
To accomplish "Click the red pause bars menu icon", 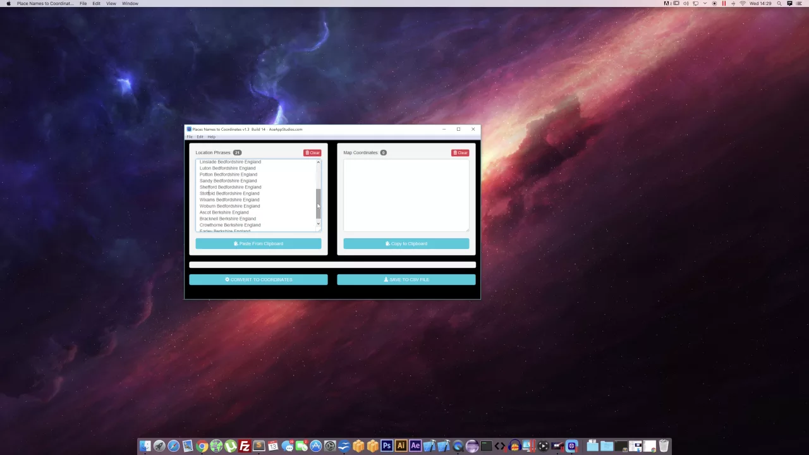I will [x=724, y=3].
